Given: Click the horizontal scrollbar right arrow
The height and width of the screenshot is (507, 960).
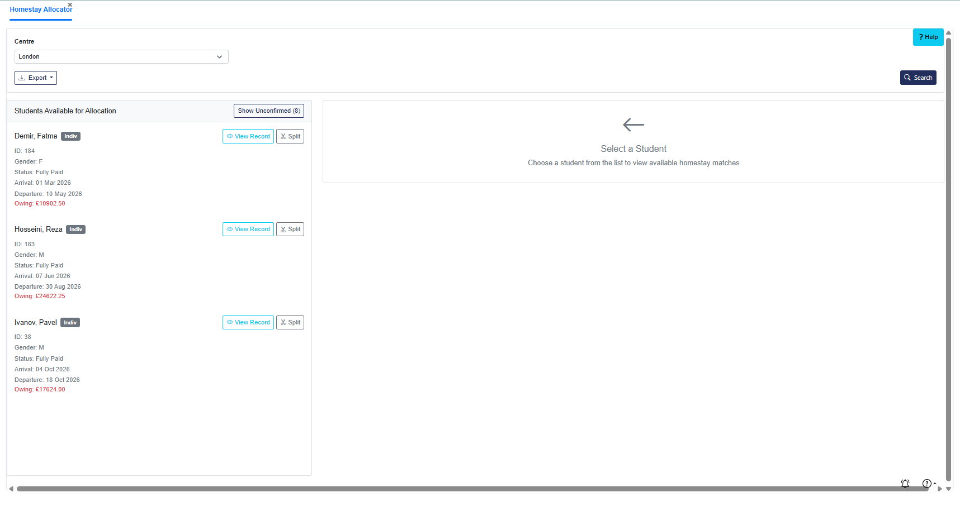Looking at the screenshot, I should [x=940, y=489].
